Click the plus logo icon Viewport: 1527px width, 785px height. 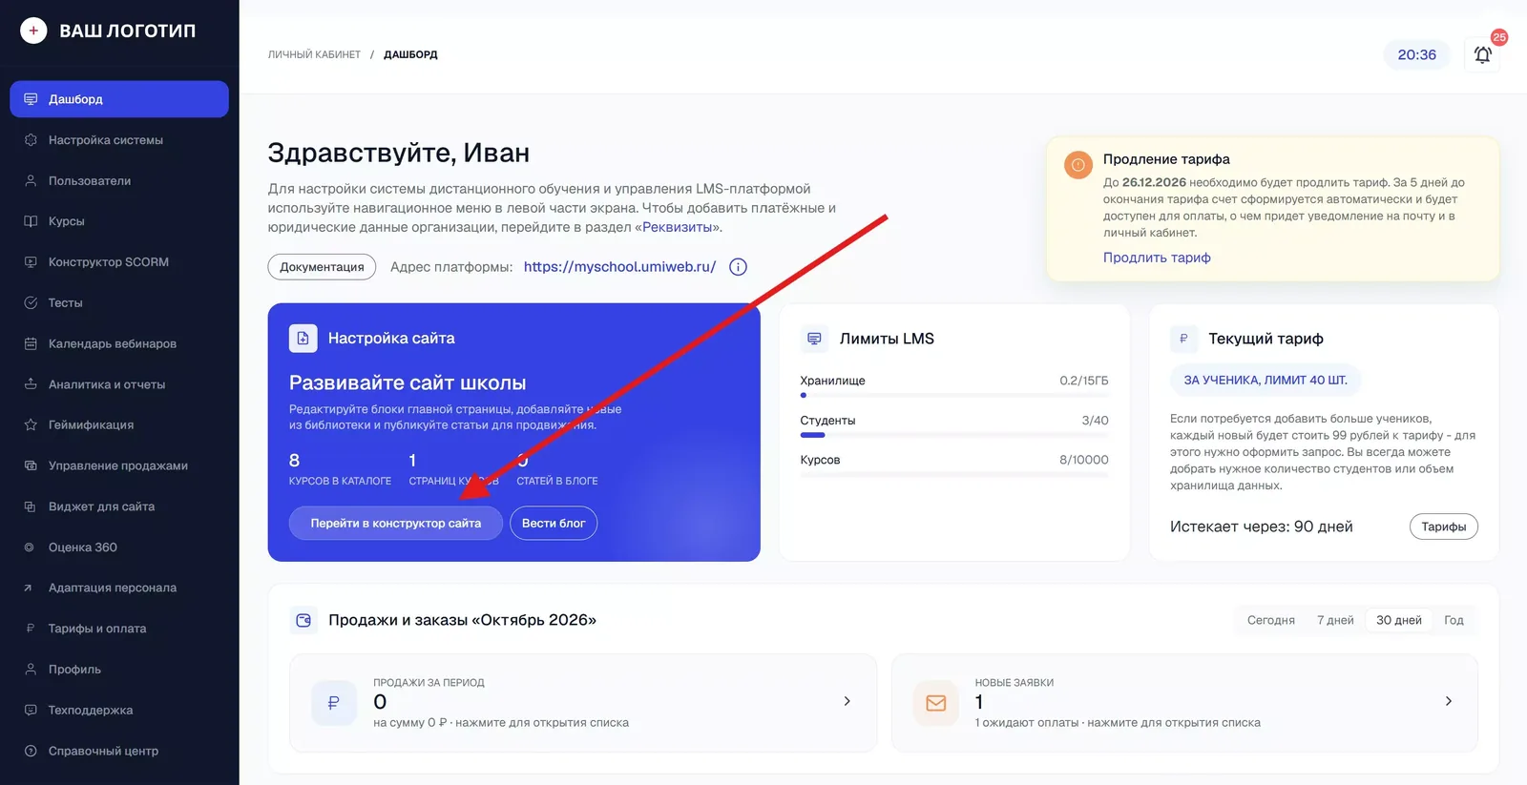point(33,31)
